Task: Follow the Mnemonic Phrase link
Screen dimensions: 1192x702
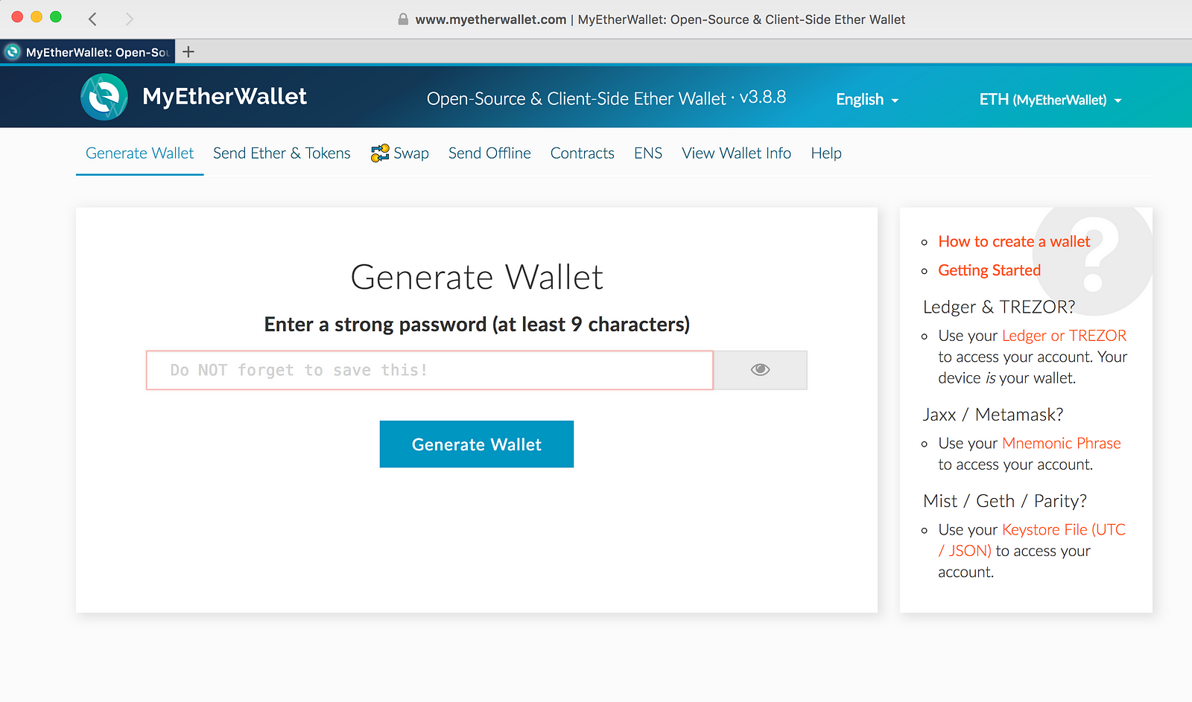Action: (1062, 444)
